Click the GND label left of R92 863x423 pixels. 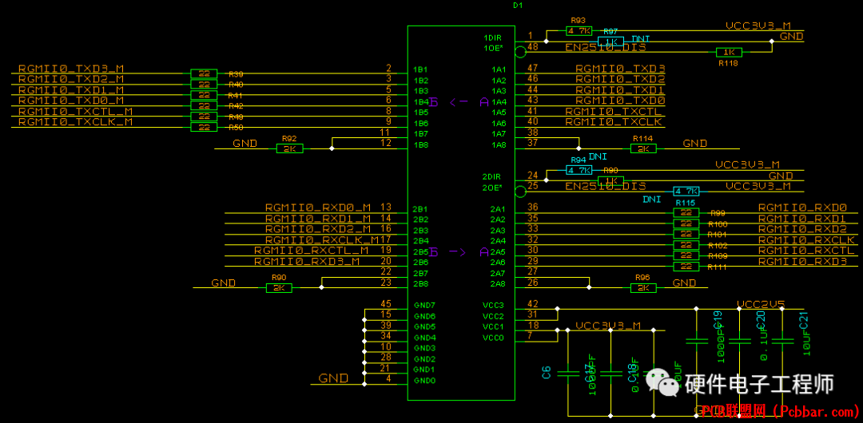pyautogui.click(x=245, y=144)
